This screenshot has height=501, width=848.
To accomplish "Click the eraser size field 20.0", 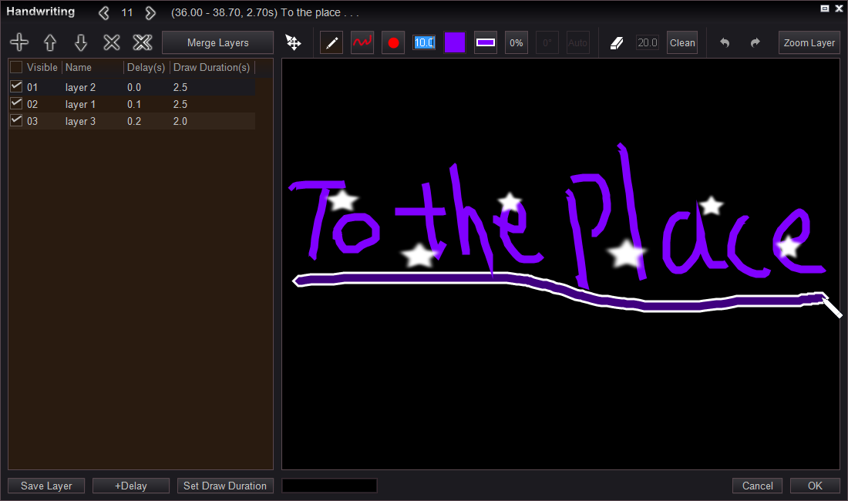I will click(x=648, y=42).
